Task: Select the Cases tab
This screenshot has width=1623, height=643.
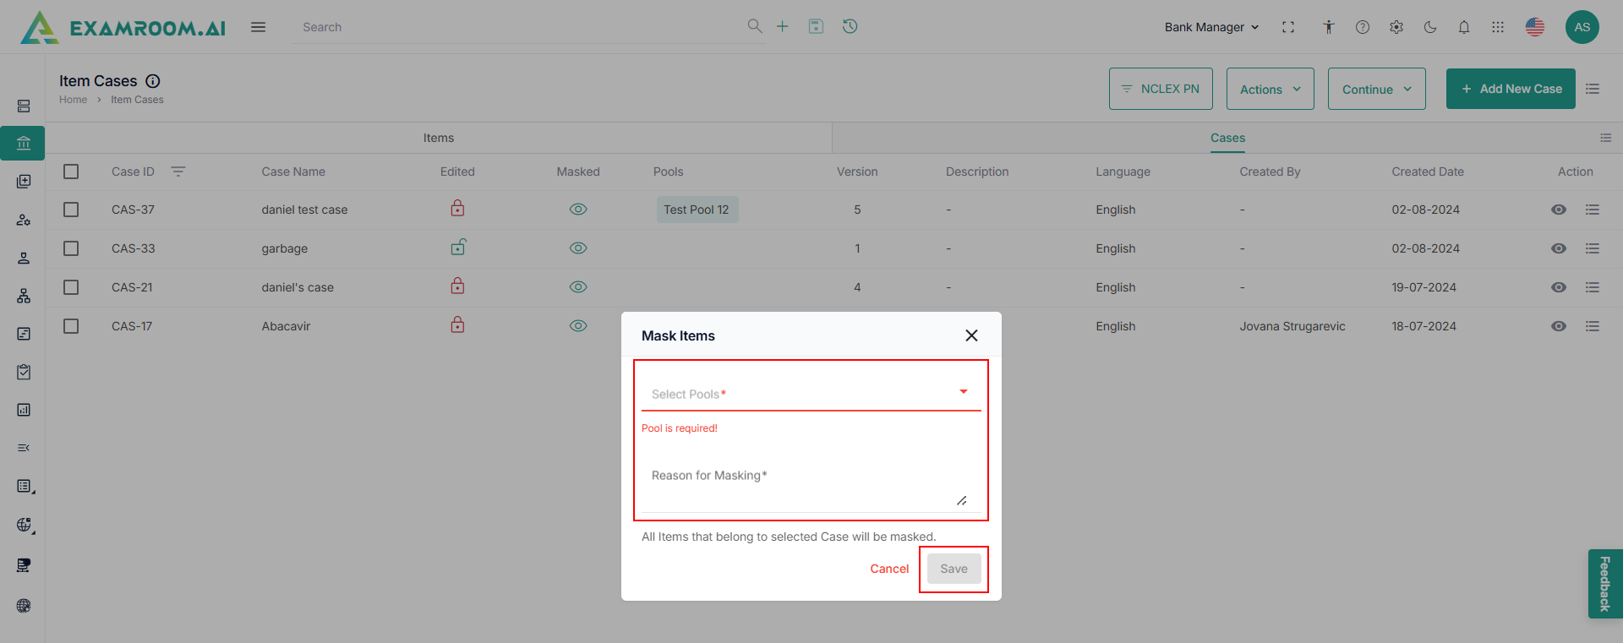Action: tap(1227, 138)
